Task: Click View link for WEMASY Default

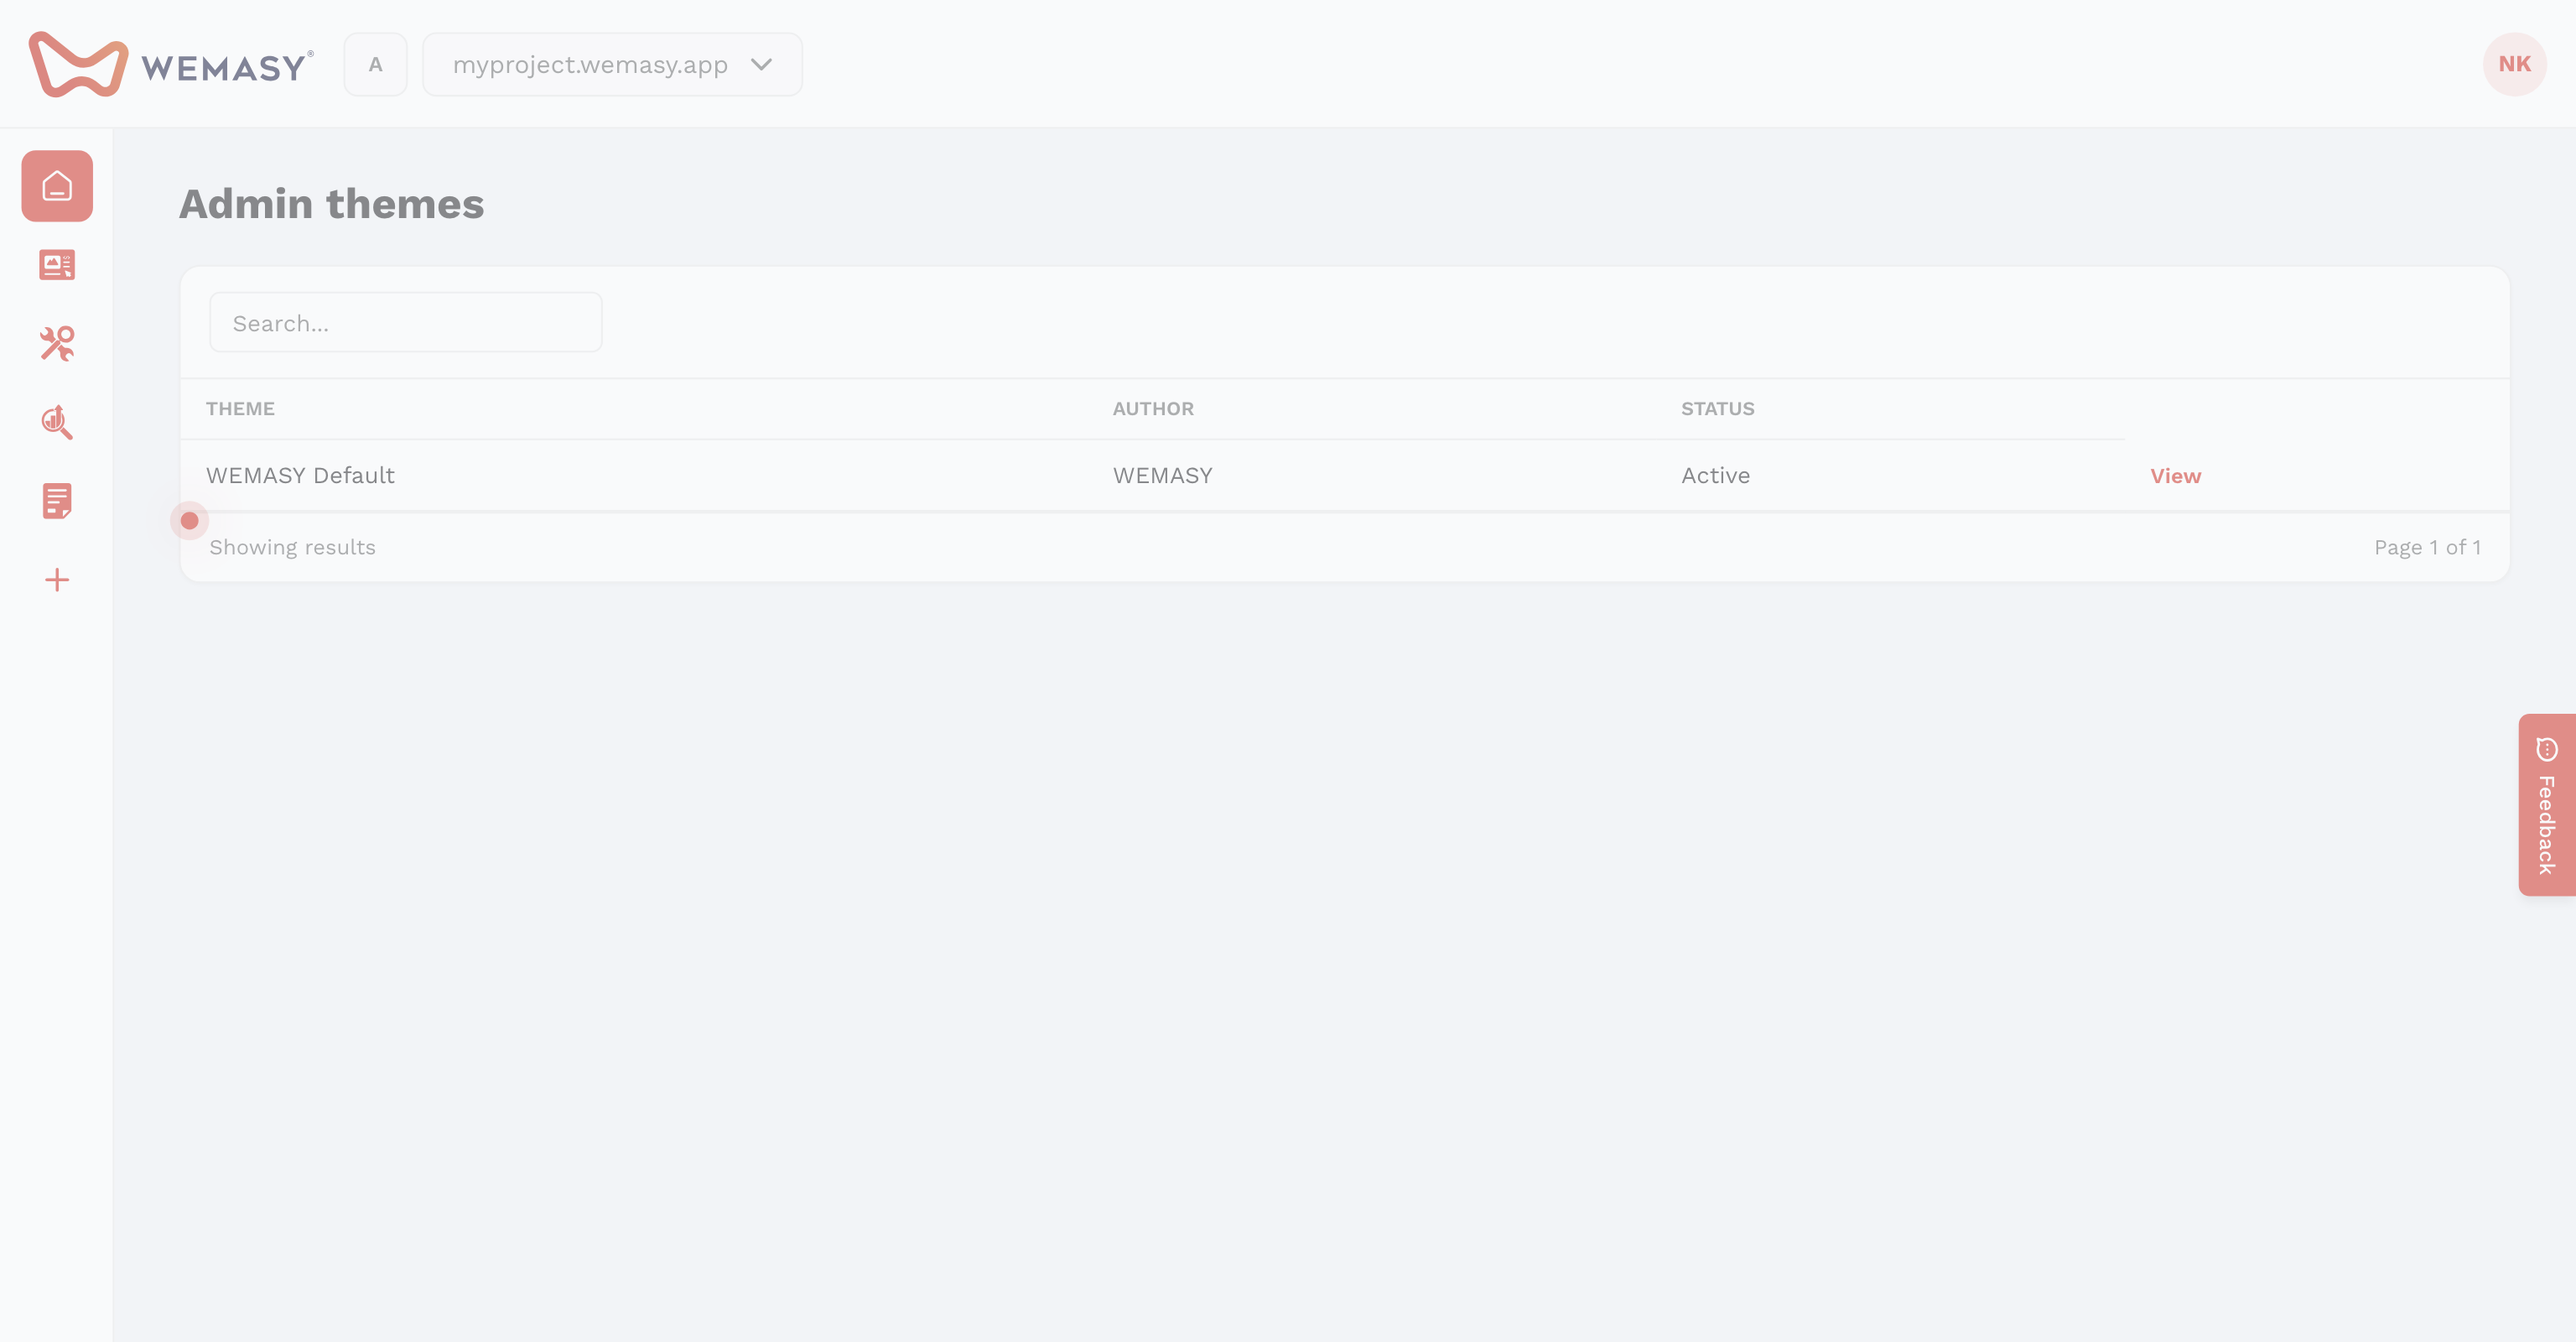Action: 2175,476
